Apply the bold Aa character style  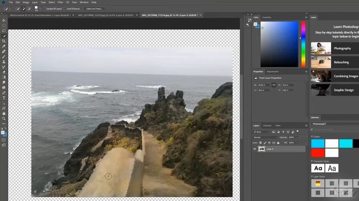click(318, 169)
